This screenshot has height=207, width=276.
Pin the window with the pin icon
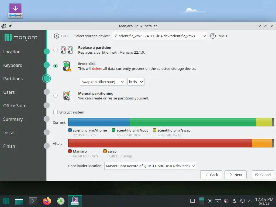pos(11,26)
